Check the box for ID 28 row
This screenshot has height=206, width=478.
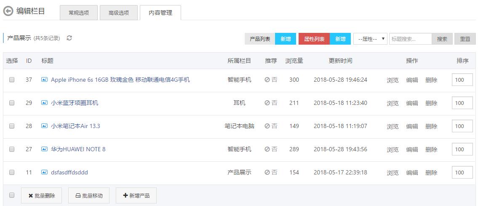pos(12,126)
